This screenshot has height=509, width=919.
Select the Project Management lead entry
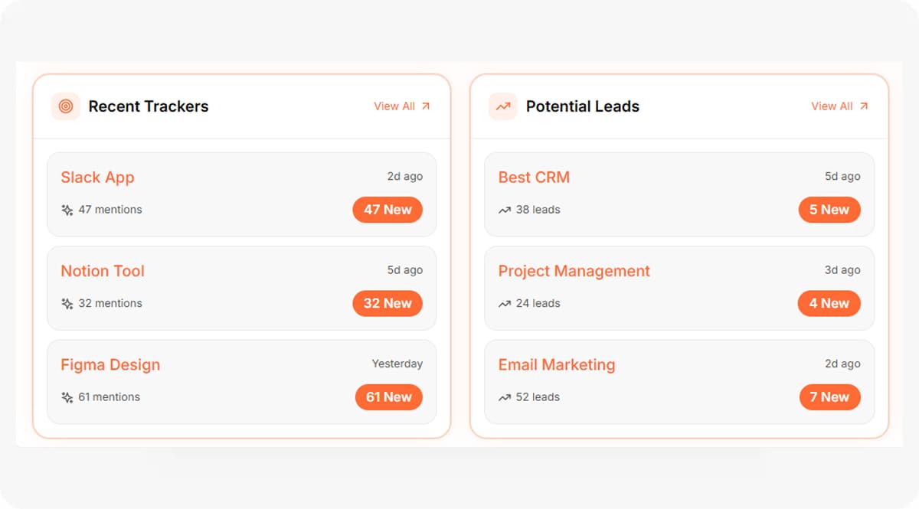(x=574, y=271)
